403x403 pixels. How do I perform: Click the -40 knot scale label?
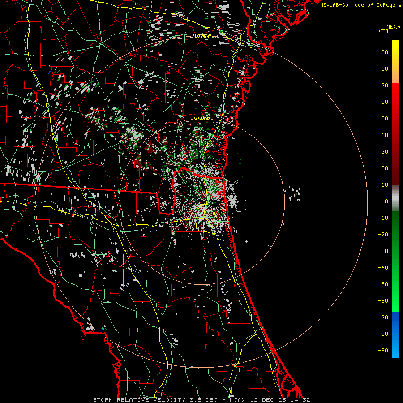[383, 268]
